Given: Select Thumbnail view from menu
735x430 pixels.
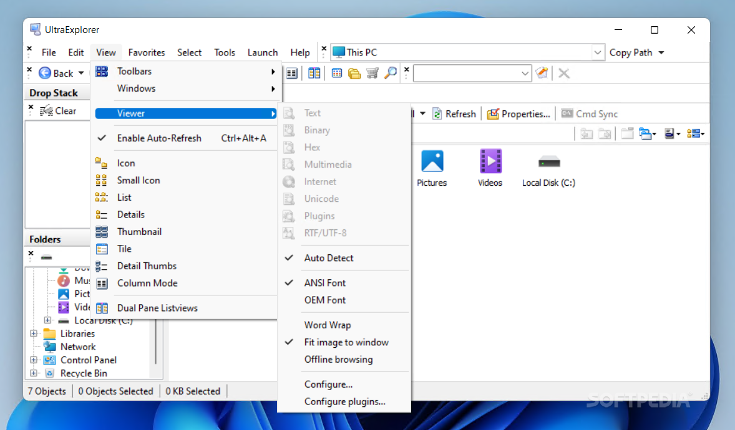Looking at the screenshot, I should 186,232.
